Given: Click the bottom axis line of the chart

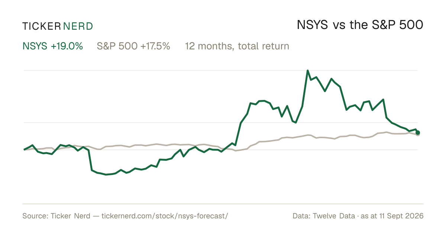Looking at the screenshot, I should pyautogui.click(x=223, y=204).
